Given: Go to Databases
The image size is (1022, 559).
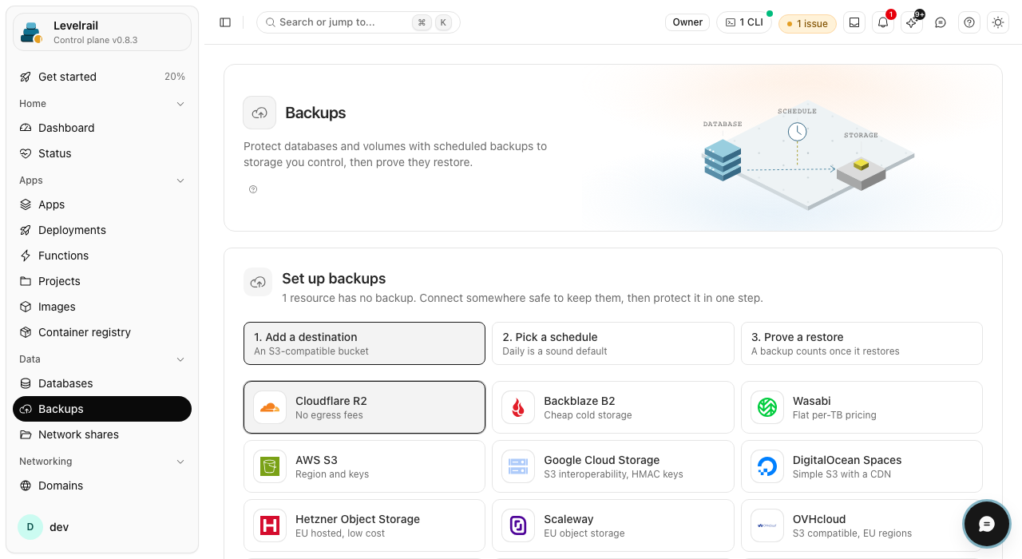Looking at the screenshot, I should click(102, 383).
